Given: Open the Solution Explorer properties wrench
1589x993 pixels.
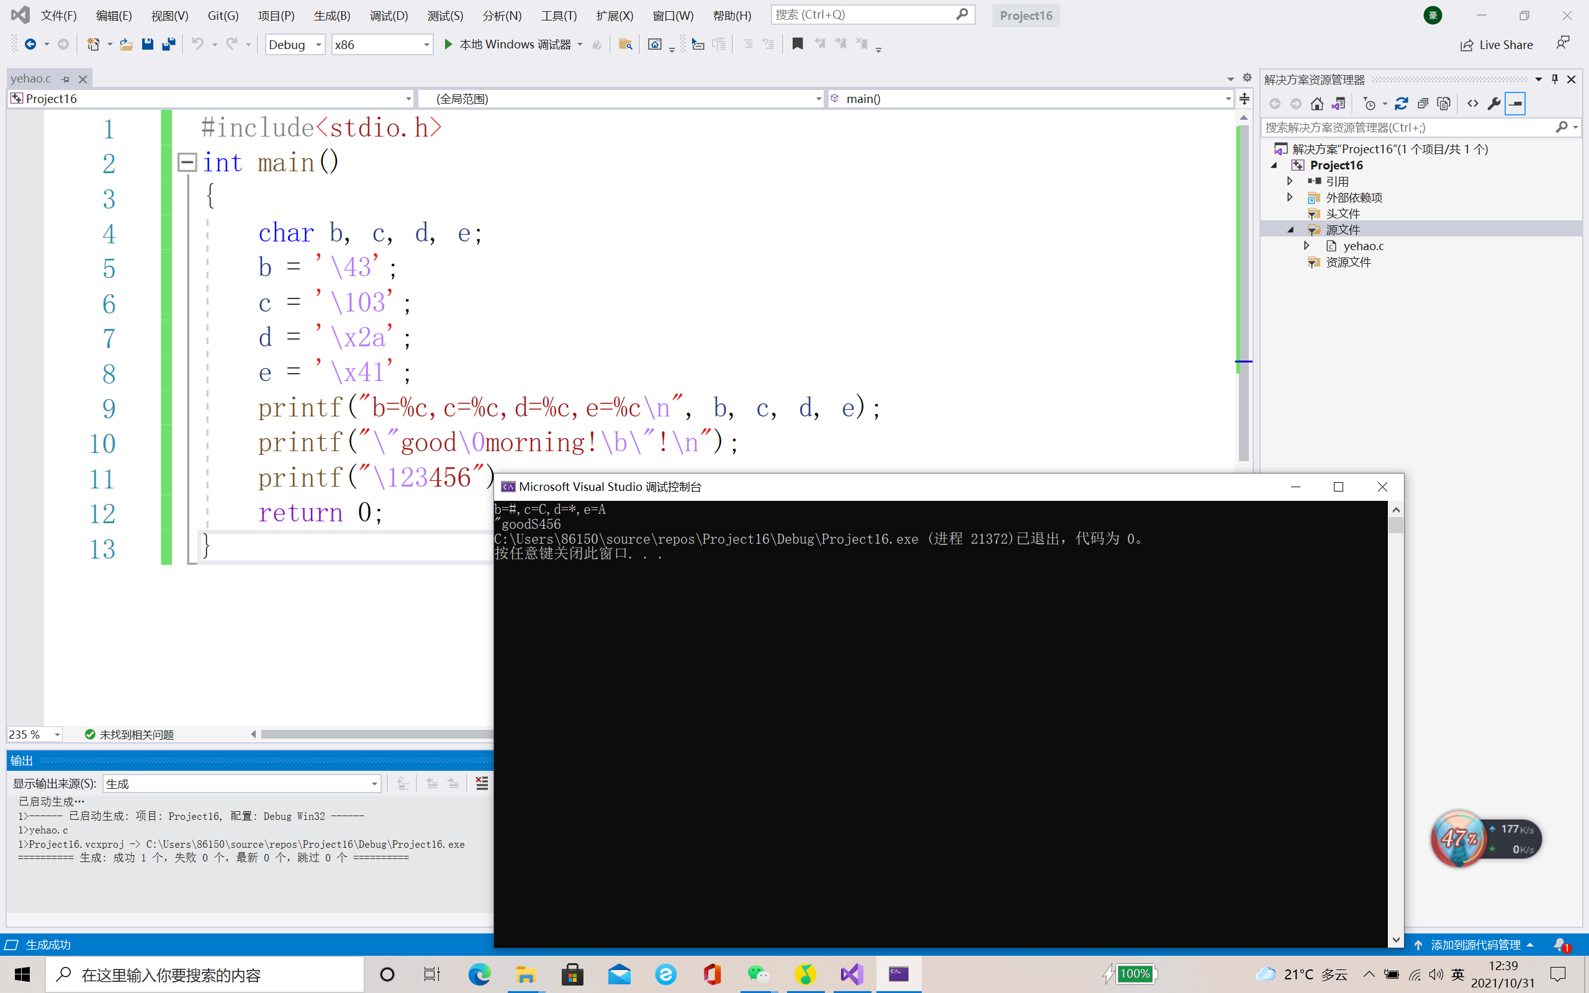Looking at the screenshot, I should click(1493, 104).
